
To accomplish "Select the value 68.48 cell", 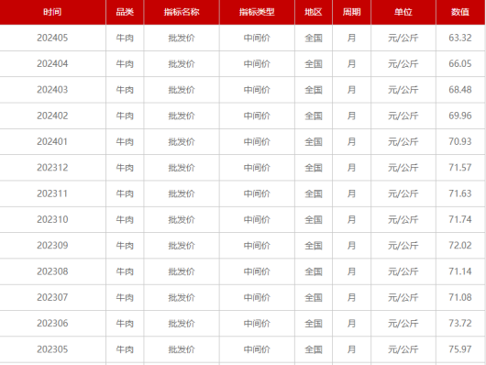I will 460,90.
